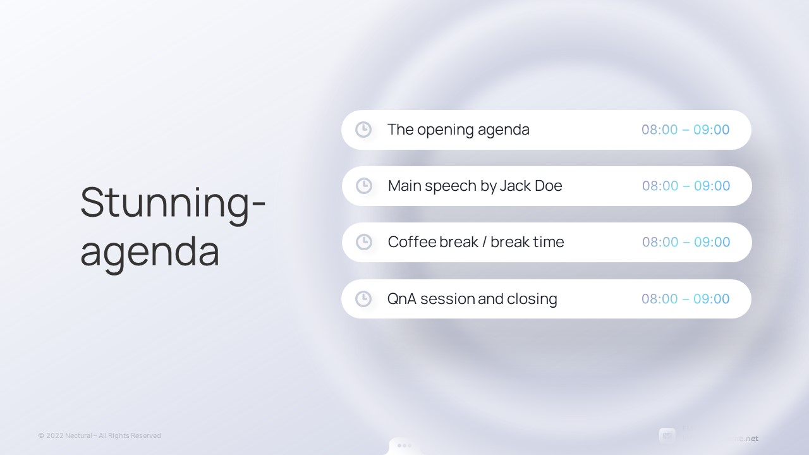The image size is (809, 455).
Task: Click the Coffee break time range
Action: 686,242
